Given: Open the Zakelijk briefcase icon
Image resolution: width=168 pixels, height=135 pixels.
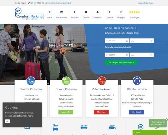Looking at the screenshot, I should pos(86,12).
